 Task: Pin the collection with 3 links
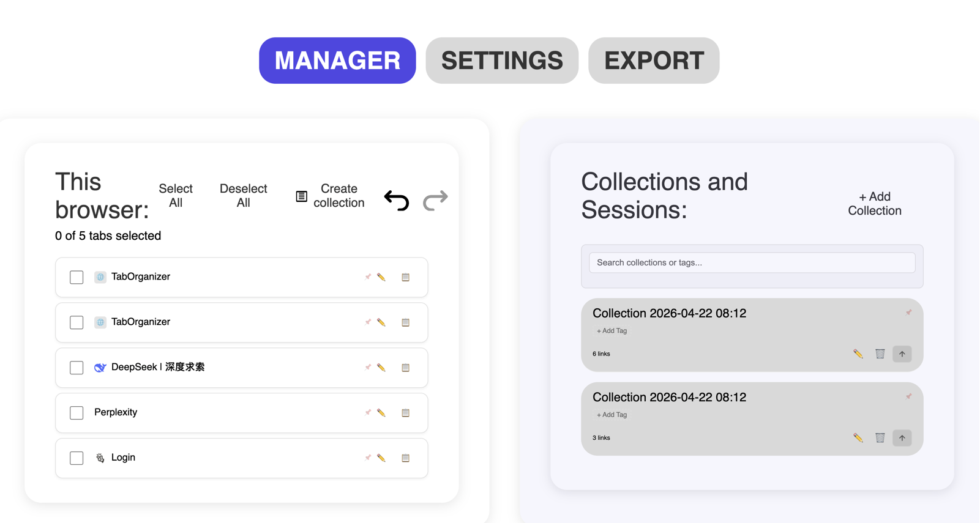click(908, 396)
